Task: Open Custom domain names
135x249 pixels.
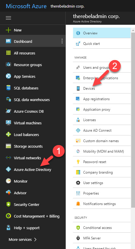Action: [x=102, y=141]
